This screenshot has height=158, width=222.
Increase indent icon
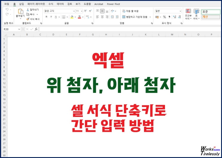[117, 17]
